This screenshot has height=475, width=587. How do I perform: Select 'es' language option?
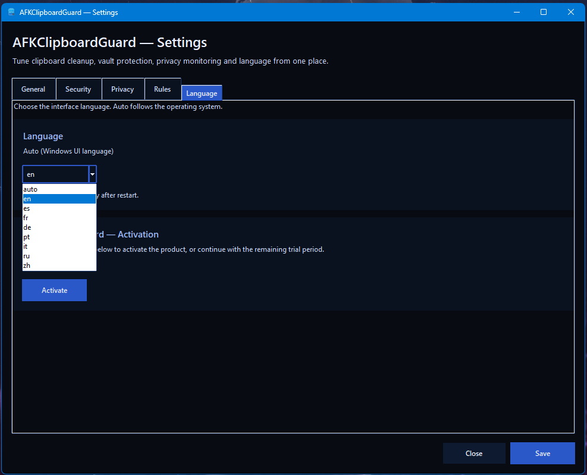click(59, 208)
